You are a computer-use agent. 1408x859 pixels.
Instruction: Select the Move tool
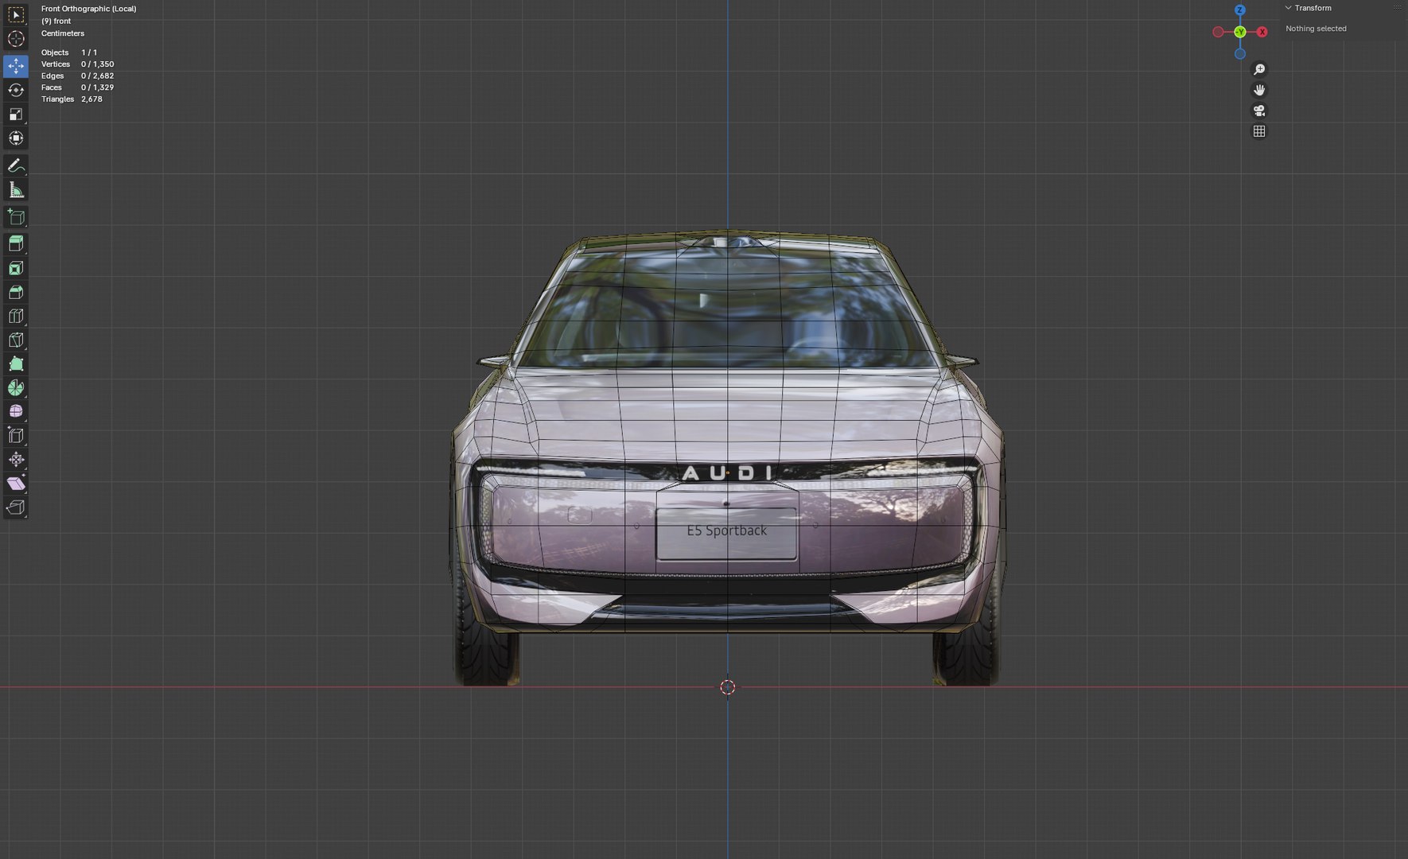click(16, 66)
